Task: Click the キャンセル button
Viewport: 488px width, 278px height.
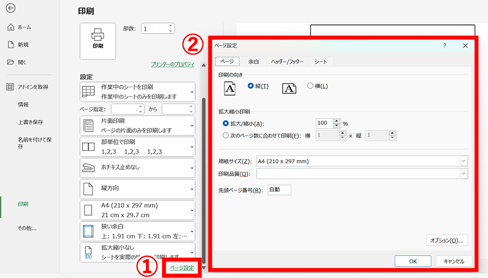Action: tap(454, 261)
